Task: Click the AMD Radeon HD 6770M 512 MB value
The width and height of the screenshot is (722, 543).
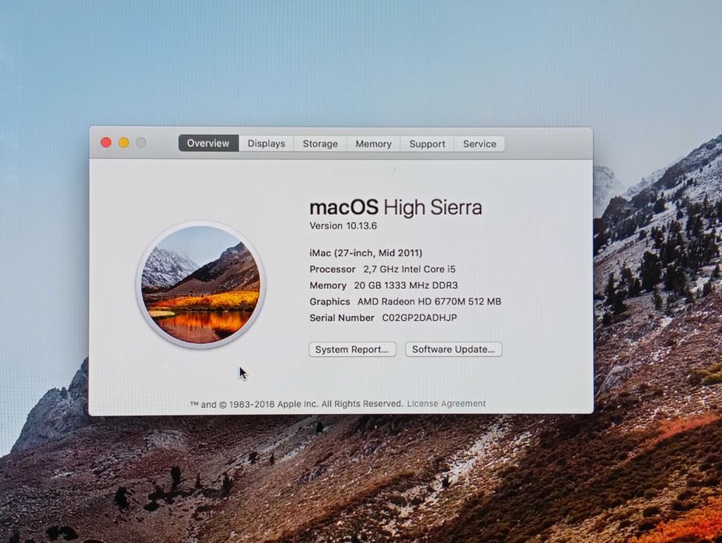Action: point(429,301)
